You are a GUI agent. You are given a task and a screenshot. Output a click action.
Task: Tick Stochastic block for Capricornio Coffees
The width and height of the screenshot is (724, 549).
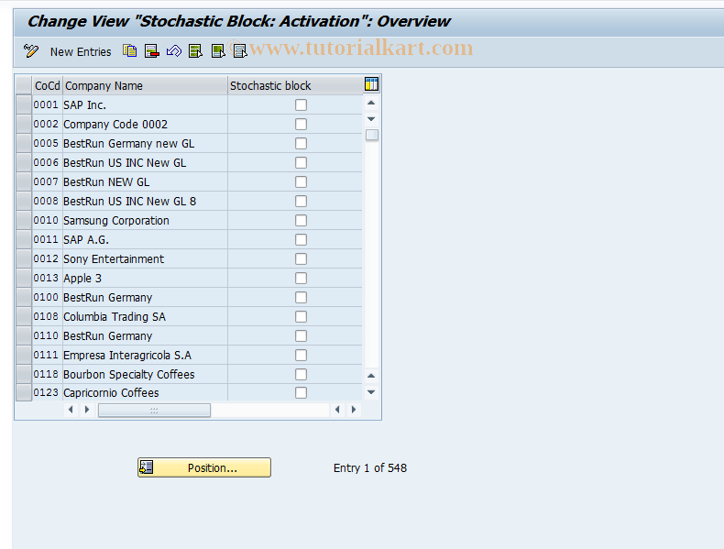pyautogui.click(x=301, y=392)
